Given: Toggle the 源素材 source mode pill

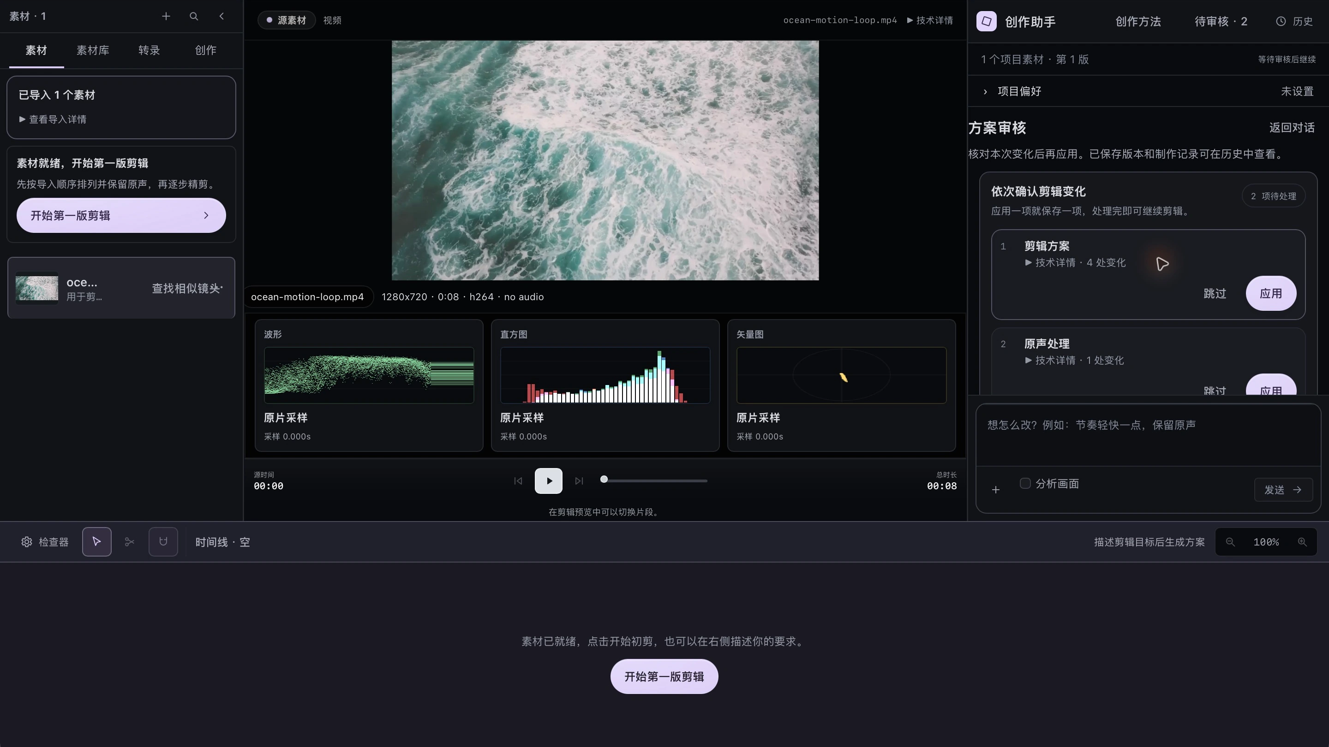Looking at the screenshot, I should coord(286,20).
